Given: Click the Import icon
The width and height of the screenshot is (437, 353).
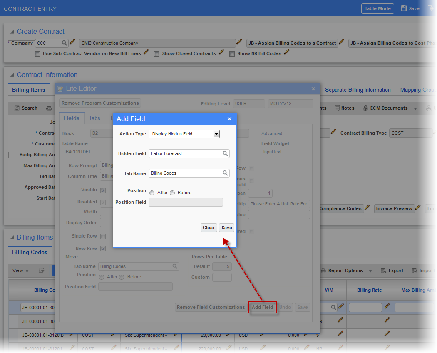Looking at the screenshot, I should (415, 270).
